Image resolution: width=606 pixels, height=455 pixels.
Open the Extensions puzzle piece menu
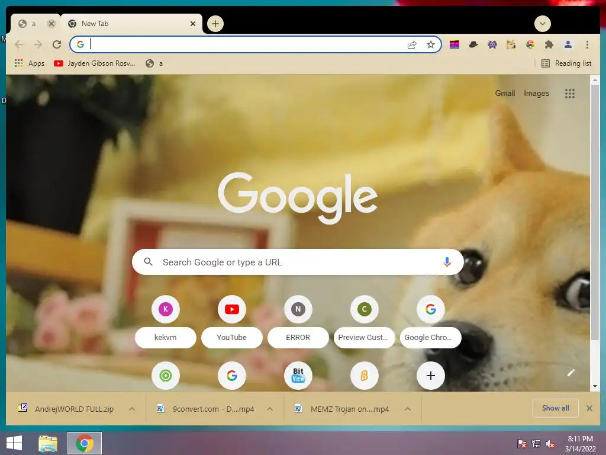pos(549,45)
